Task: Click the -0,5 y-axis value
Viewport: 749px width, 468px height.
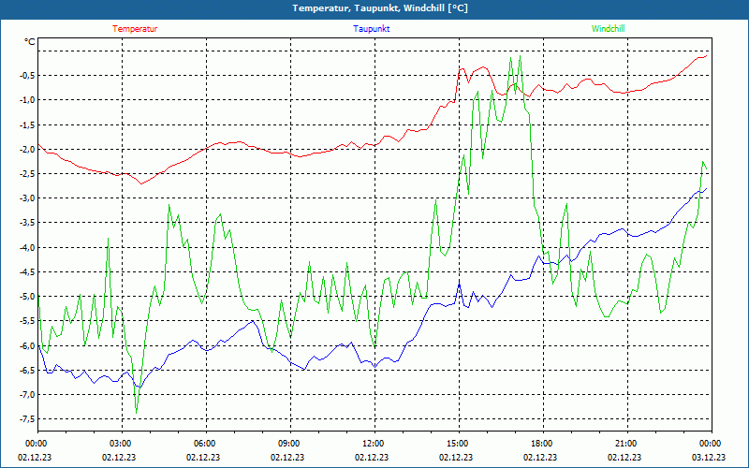Action: tap(27, 75)
